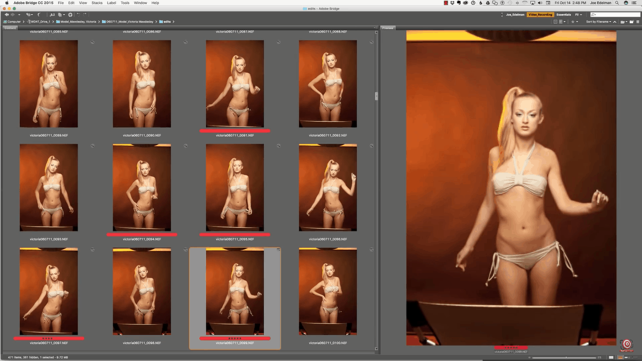Screen dimensions: 642x361
Task: Open the Refine/review mode dropdown
Action: (x=61, y=15)
